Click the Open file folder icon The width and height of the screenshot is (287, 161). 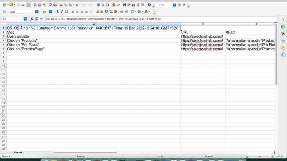(11, 5)
